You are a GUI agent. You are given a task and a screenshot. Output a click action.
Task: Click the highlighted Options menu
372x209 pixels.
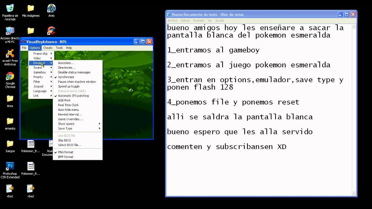[x=35, y=48]
